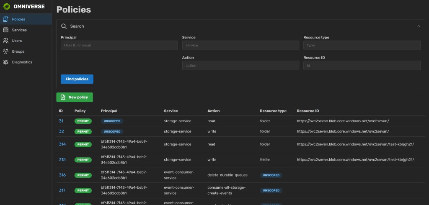Click the UNSCOPED principal badge in row 32

click(x=112, y=131)
